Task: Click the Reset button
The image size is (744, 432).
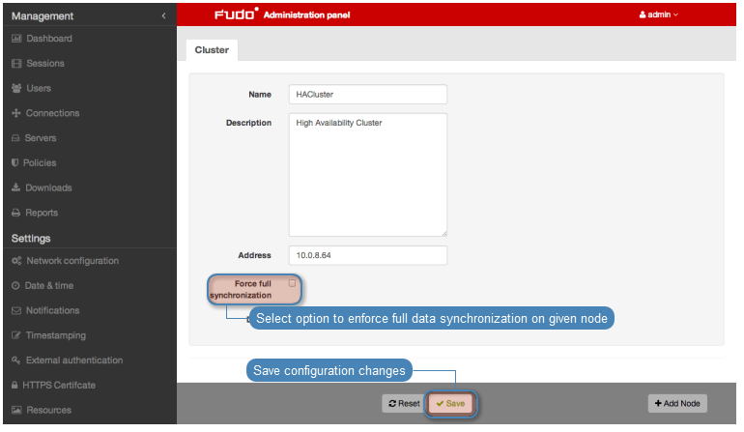Action: point(404,404)
